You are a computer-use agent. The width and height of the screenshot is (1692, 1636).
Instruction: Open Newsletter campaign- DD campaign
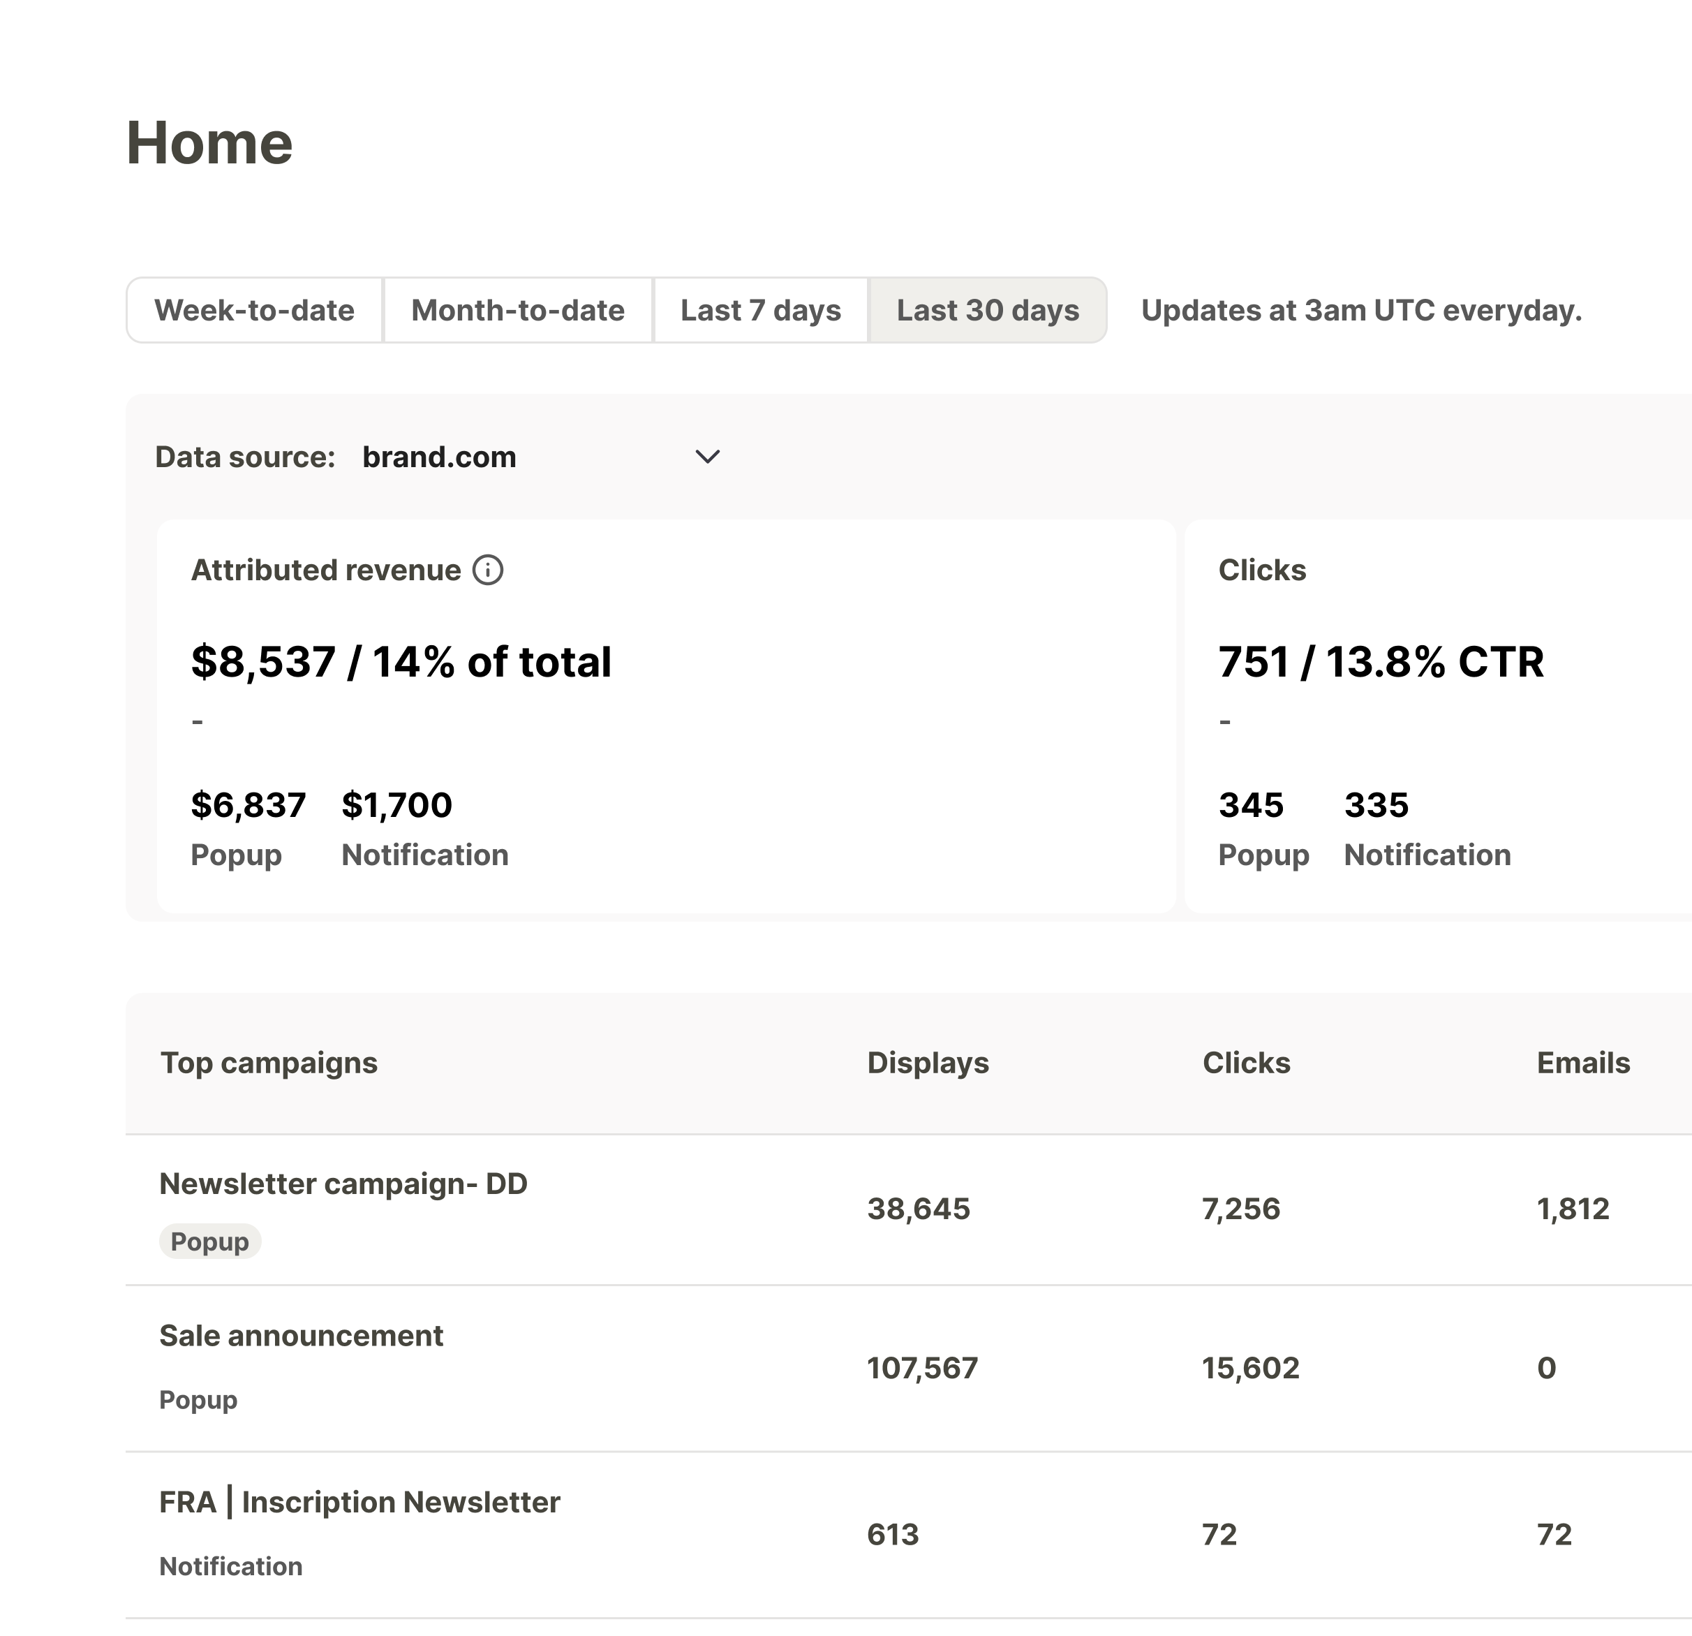point(343,1184)
